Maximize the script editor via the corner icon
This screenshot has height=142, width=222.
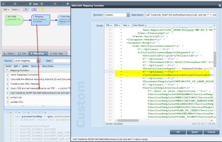[x=214, y=26]
